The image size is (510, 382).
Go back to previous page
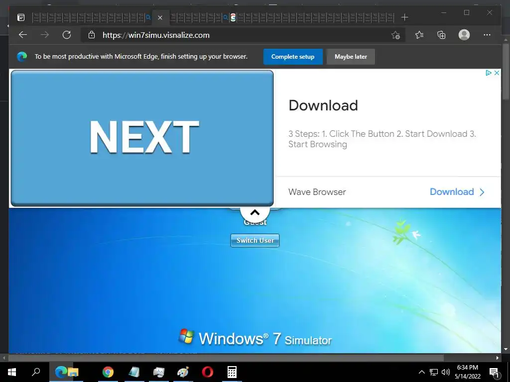[23, 35]
